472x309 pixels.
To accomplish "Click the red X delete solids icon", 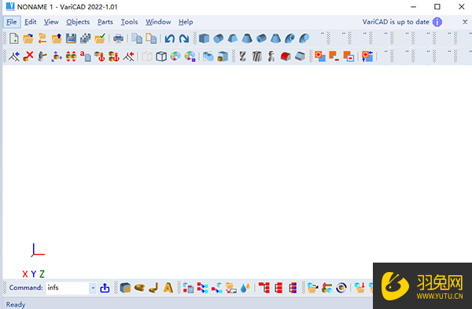I will (28, 57).
